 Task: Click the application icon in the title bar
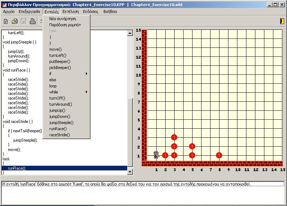coord(4,5)
